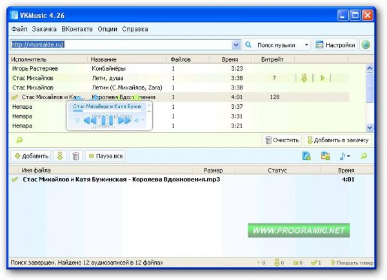Click start download icon beside Добавить

60,156
